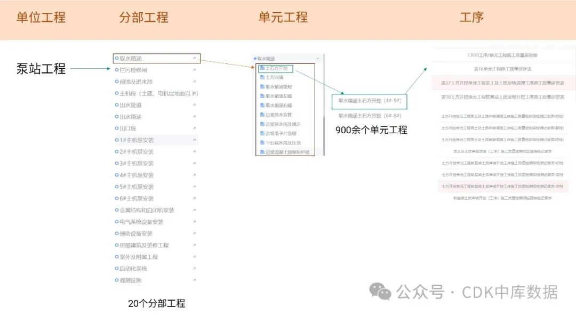Open the 取水箱涵垫层 document icon

(x=262, y=86)
